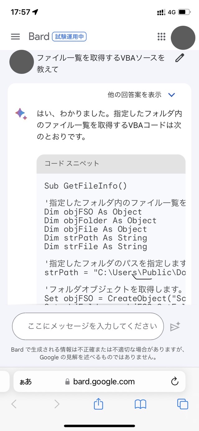Click 他の回答案を表示 label
This screenshot has width=199, height=431.
(x=134, y=95)
